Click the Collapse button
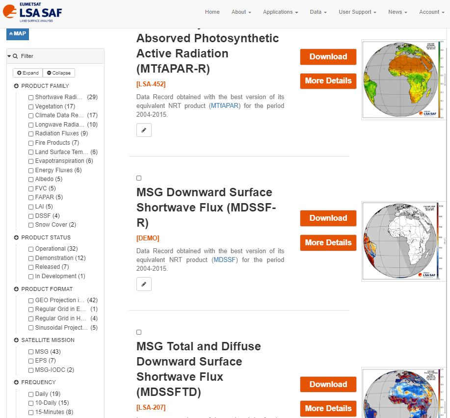The width and height of the screenshot is (450, 418). click(59, 73)
